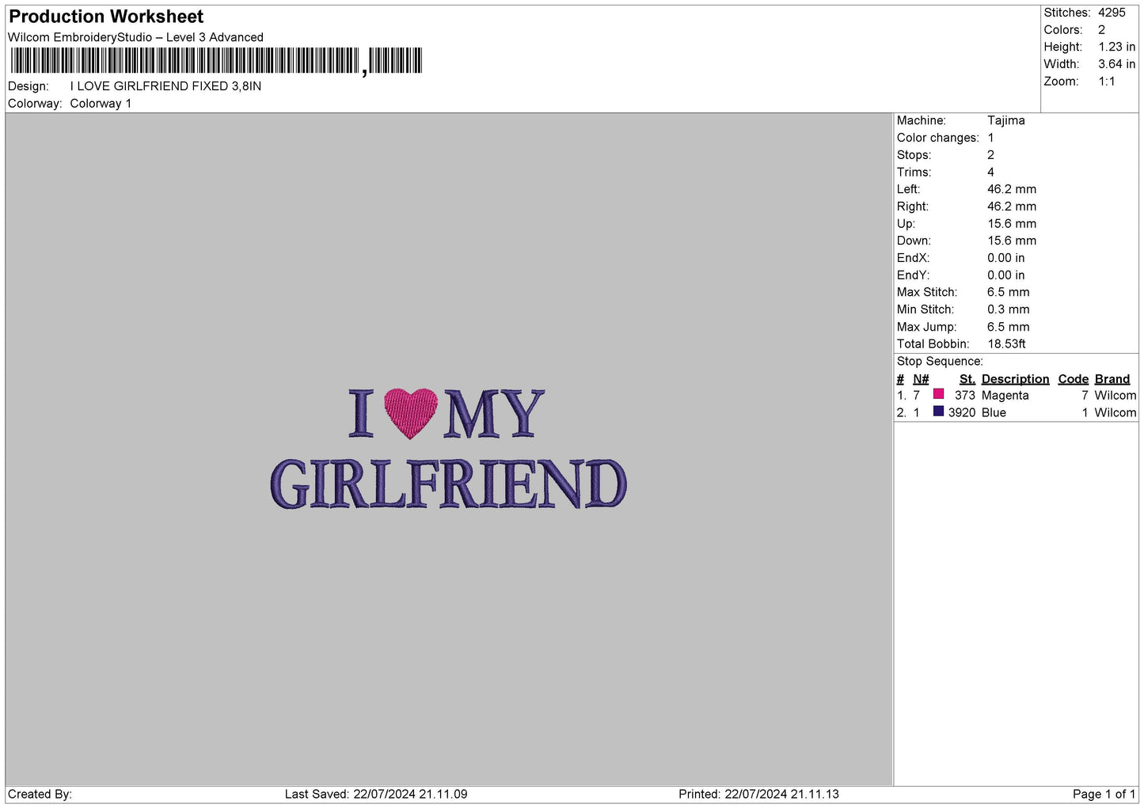Click the Max Jump value 6.5 mm
This screenshot has width=1144, height=808.
pyautogui.click(x=1009, y=327)
